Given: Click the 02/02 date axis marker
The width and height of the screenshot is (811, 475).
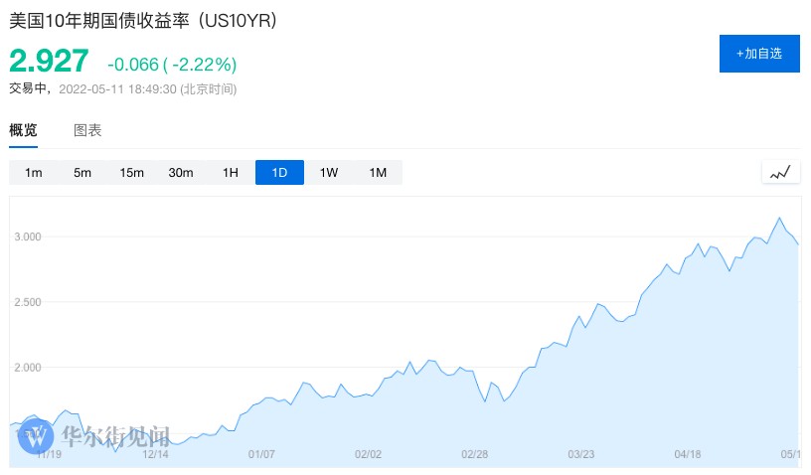Looking at the screenshot, I should pyautogui.click(x=368, y=454).
